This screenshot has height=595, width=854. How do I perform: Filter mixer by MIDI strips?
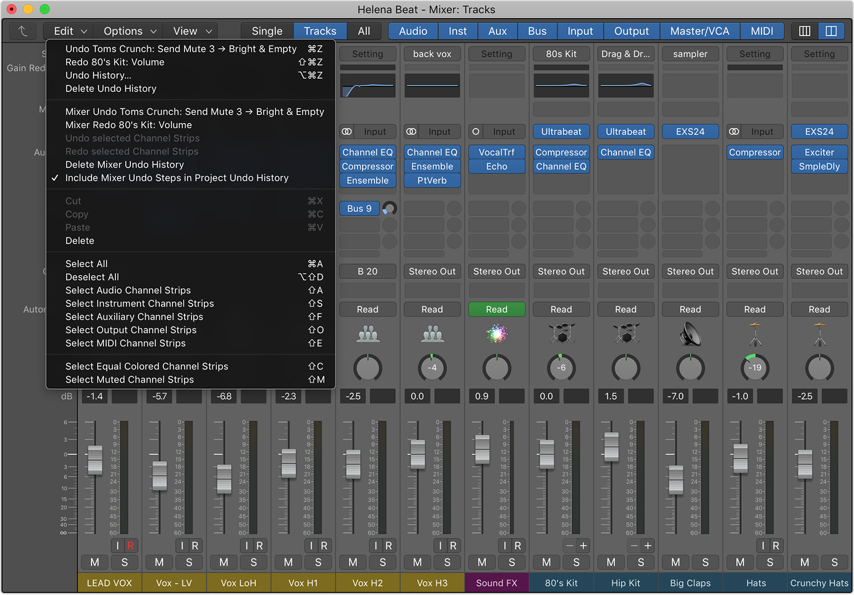762,31
